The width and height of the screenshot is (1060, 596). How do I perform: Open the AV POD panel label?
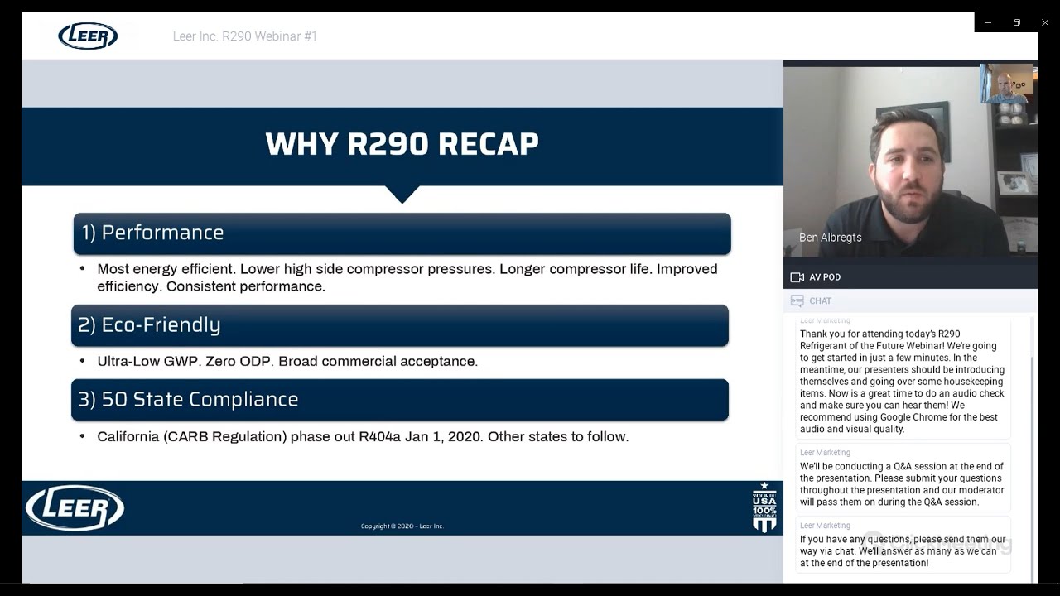tap(825, 277)
